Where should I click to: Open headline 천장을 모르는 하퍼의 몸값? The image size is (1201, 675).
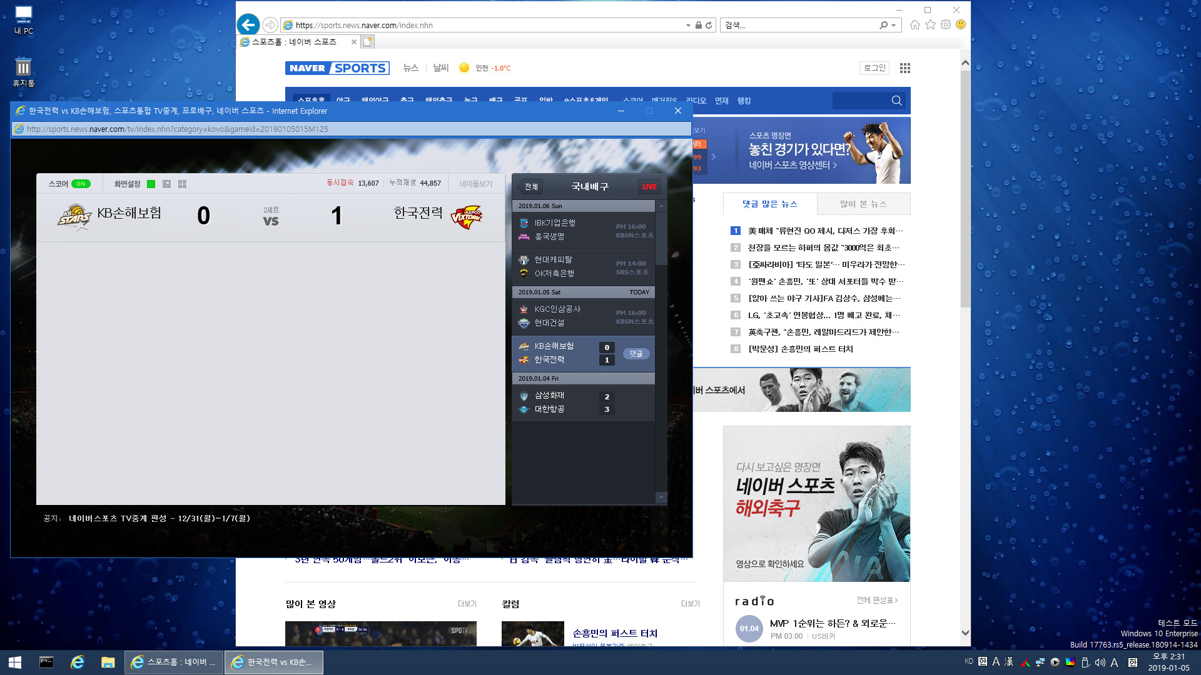click(824, 247)
